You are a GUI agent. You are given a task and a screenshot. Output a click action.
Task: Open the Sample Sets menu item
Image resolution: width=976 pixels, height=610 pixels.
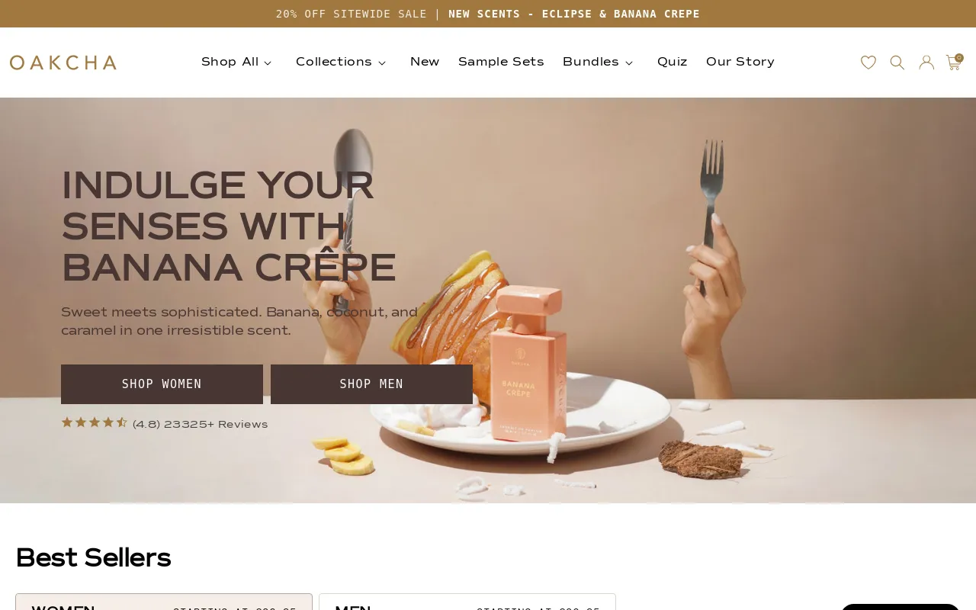501,63
